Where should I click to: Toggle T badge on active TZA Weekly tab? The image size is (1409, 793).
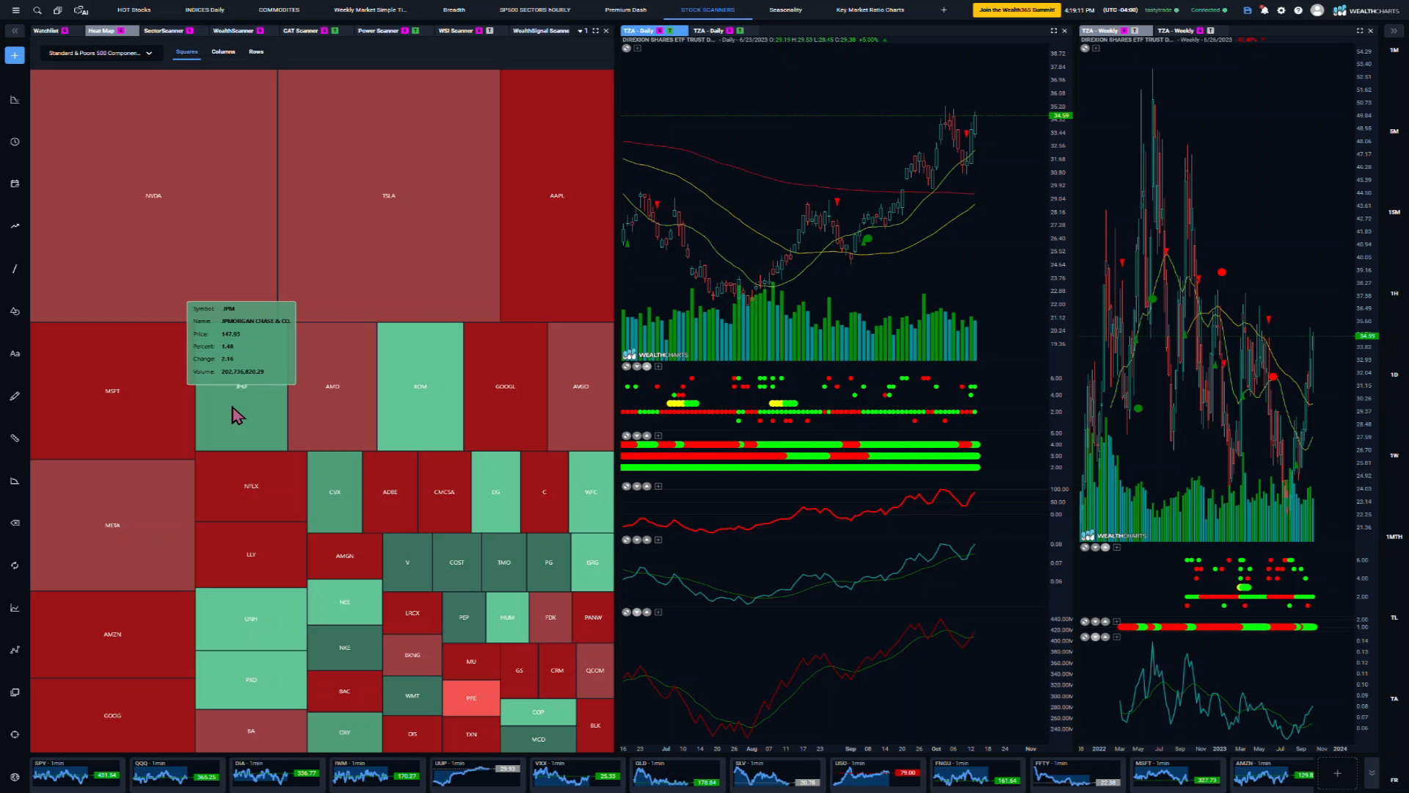(x=1135, y=31)
